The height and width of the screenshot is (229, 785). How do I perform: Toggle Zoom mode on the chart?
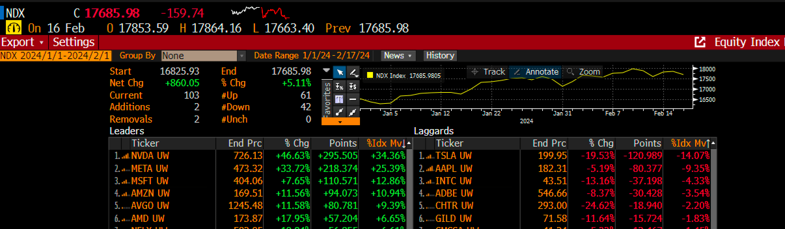click(584, 72)
